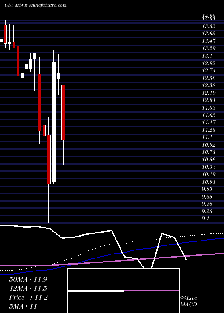Select the 11.47 price axis label

coord(209,123)
